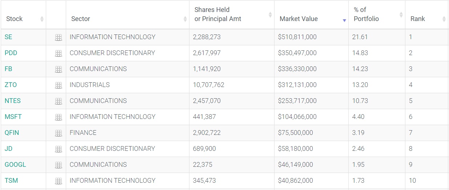Screen dimensions: 449x190
Task: Click the grid icon next to SE
Action: coord(58,37)
